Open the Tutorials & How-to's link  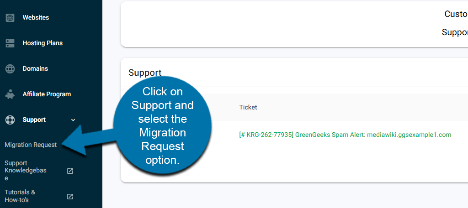coord(20,196)
